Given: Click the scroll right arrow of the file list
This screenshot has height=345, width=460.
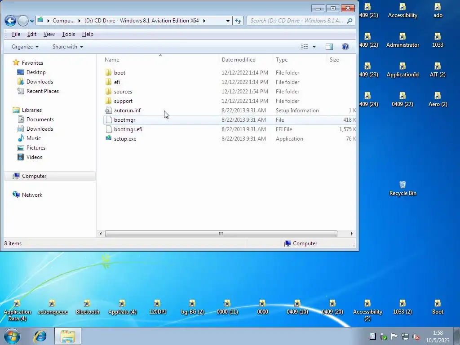Looking at the screenshot, I should click(351, 234).
